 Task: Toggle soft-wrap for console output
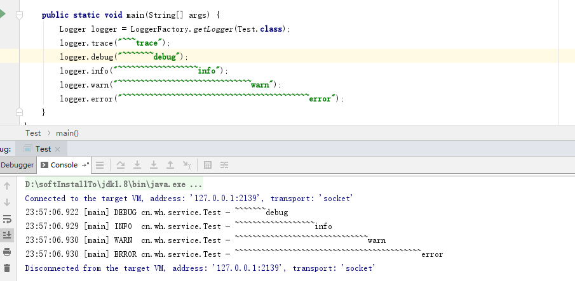coord(7,219)
